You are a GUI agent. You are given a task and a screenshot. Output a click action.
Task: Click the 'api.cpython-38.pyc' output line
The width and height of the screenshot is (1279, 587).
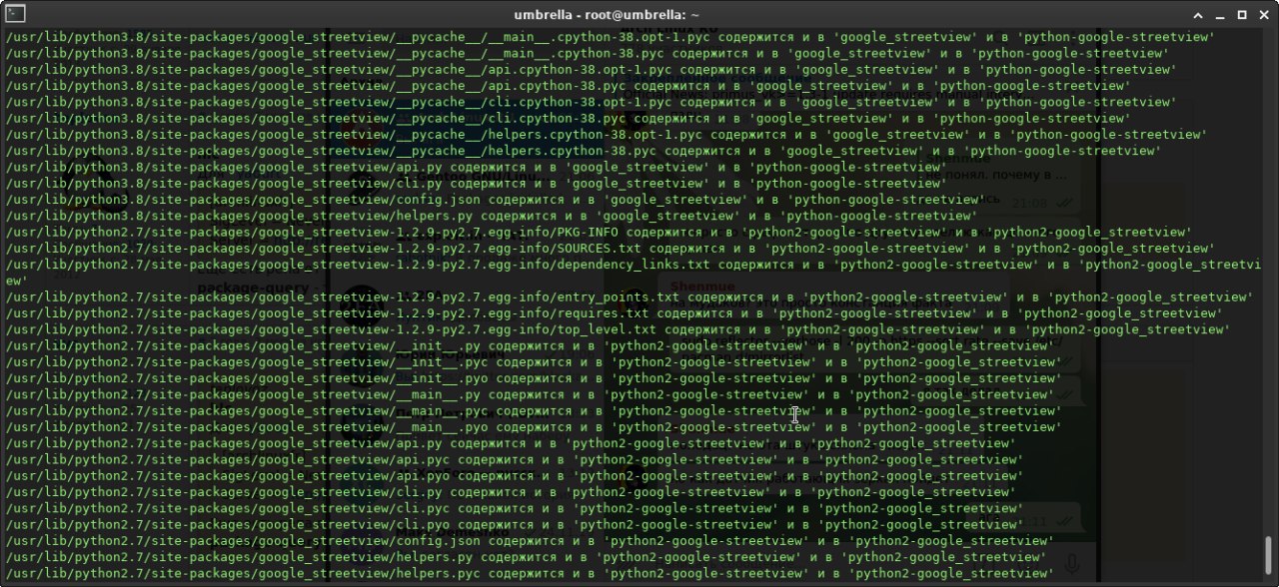568,86
